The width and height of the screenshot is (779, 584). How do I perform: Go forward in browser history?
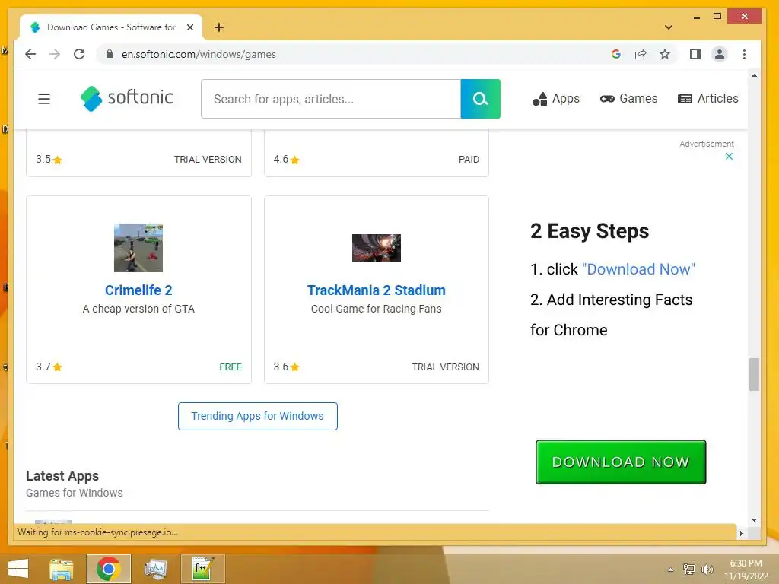coord(55,54)
